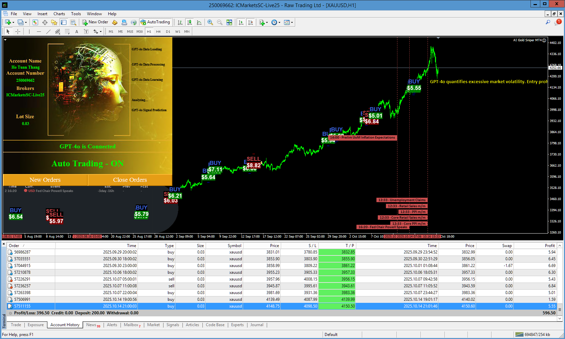Toggle chart Auto Scroll
565x339 pixels.
click(x=241, y=22)
